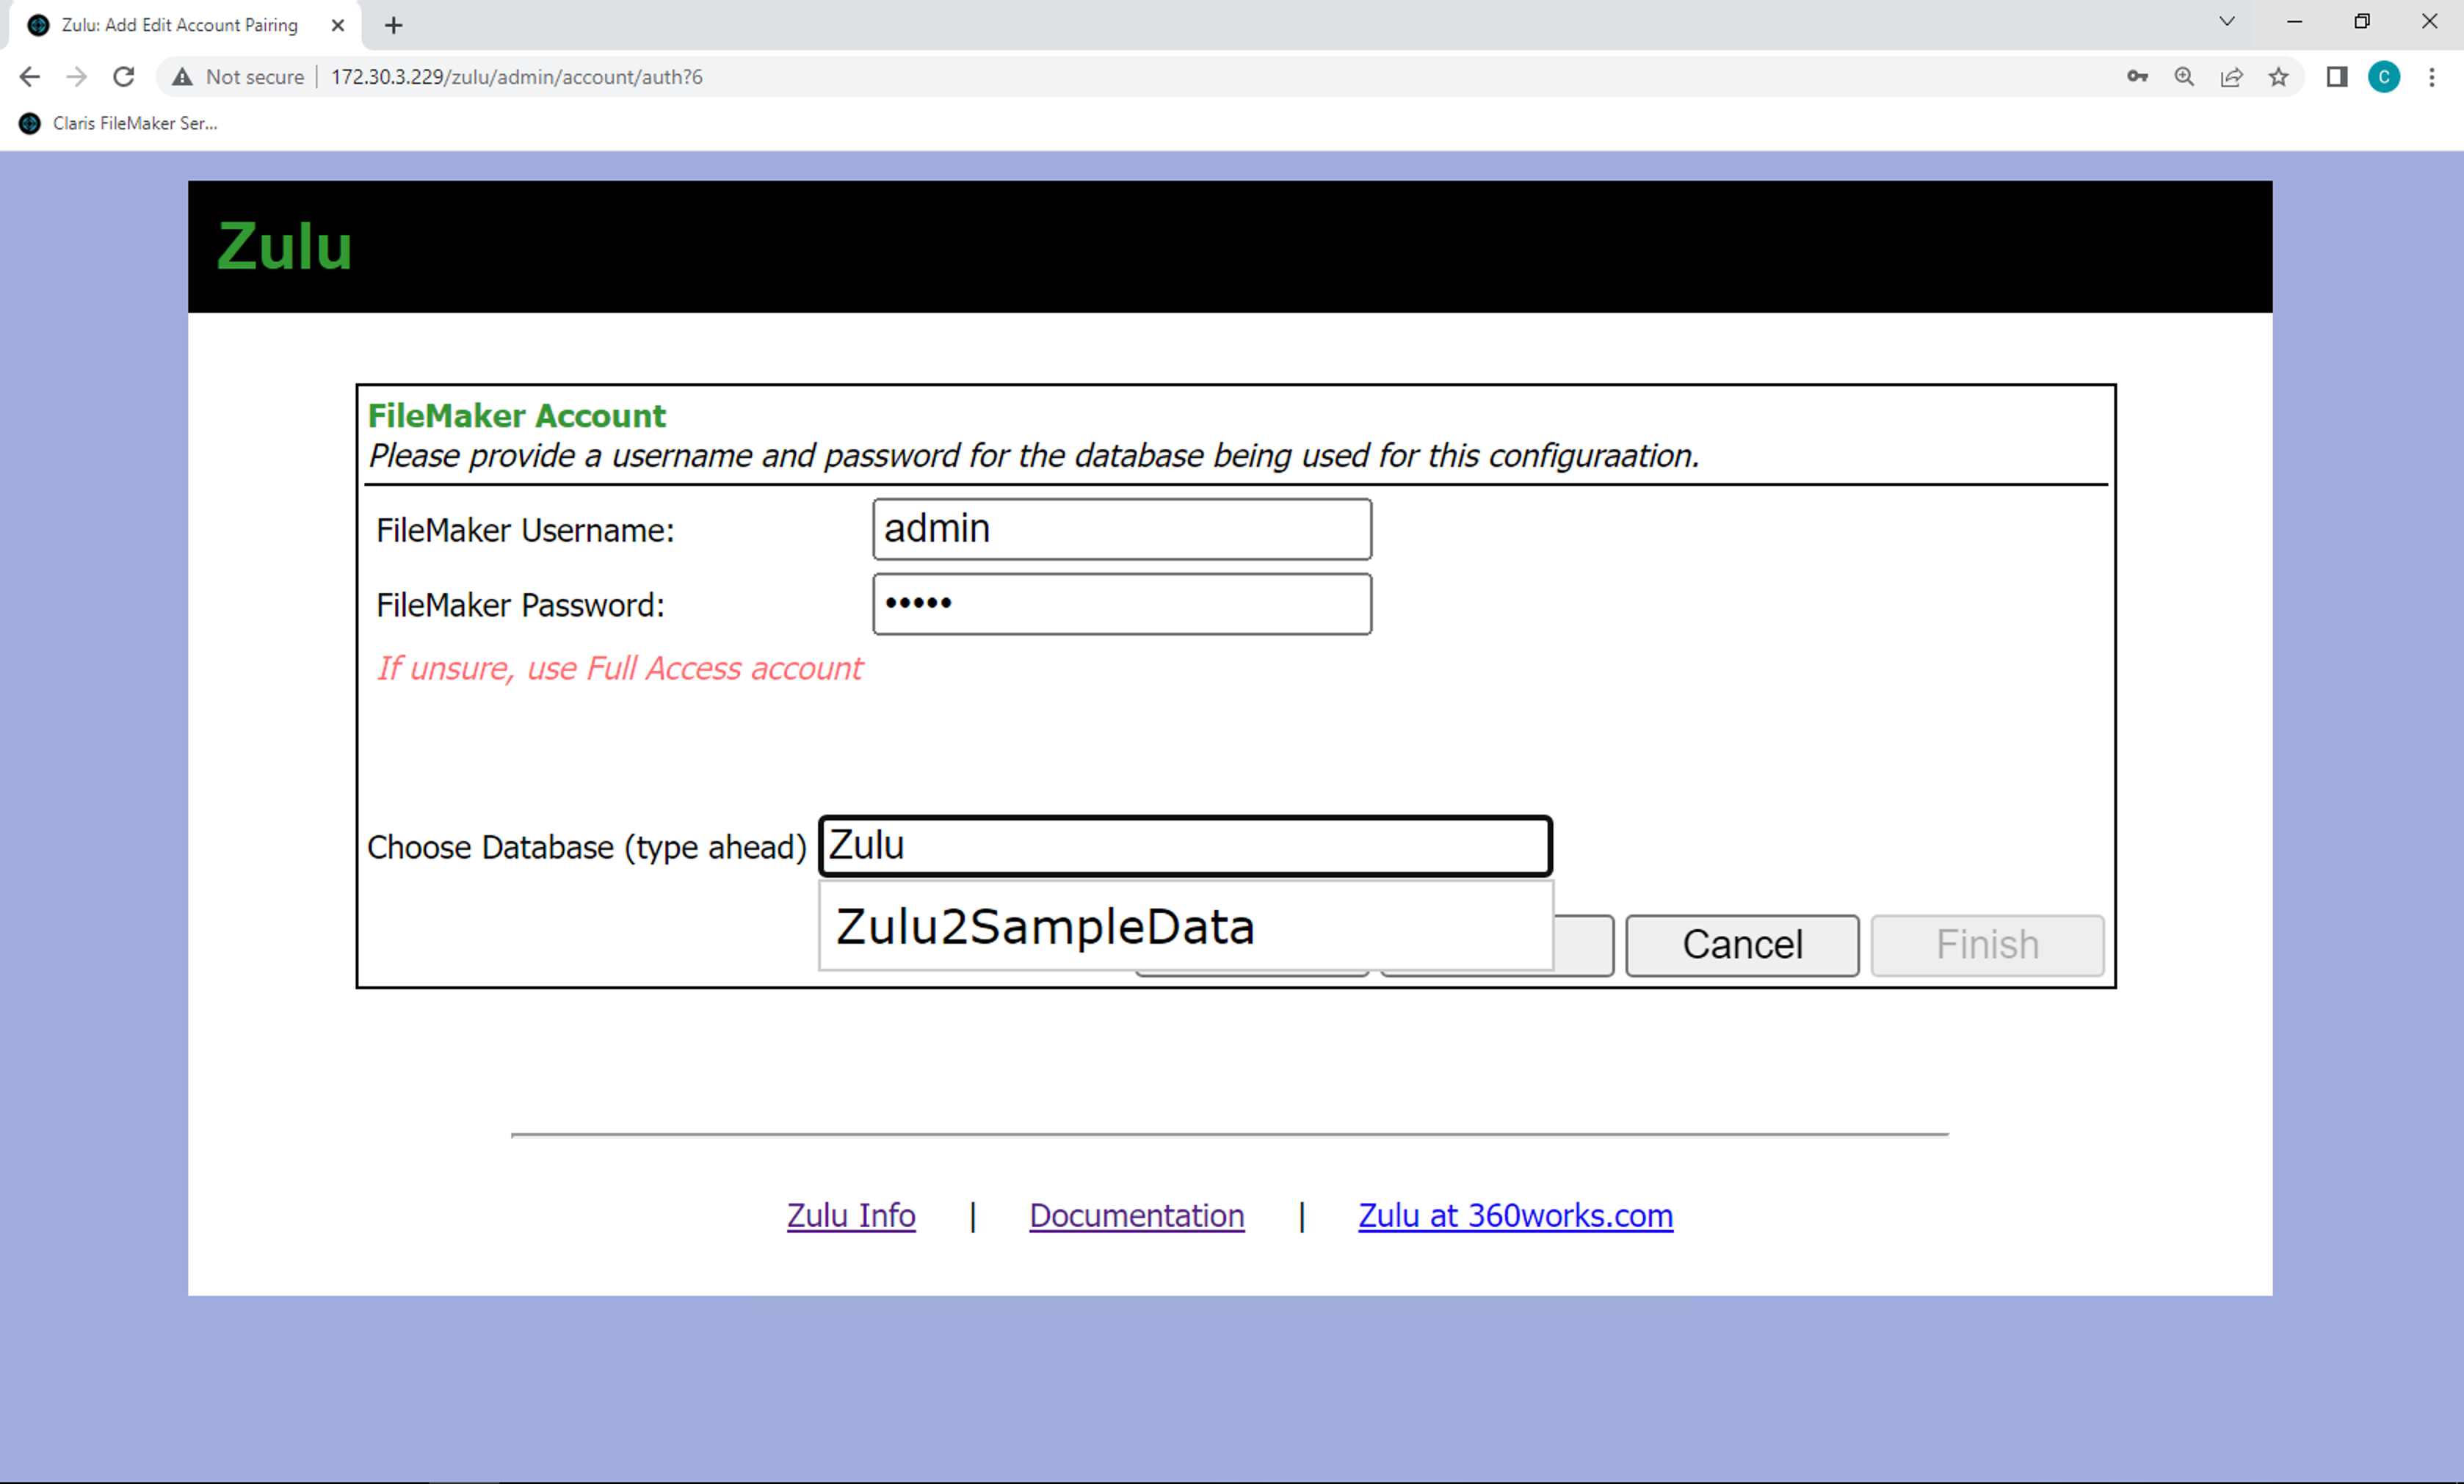Click the Choose Database type-ahead field
Image resolution: width=2464 pixels, height=1484 pixels.
click(x=1185, y=846)
